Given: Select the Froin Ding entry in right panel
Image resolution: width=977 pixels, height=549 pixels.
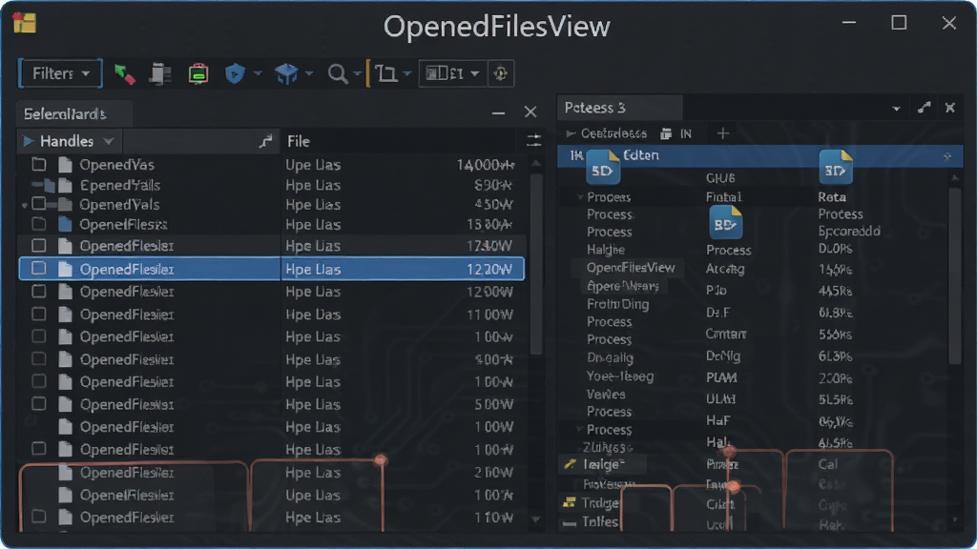Looking at the screenshot, I should 617,304.
